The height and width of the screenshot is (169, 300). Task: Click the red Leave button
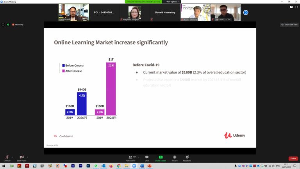293,158
